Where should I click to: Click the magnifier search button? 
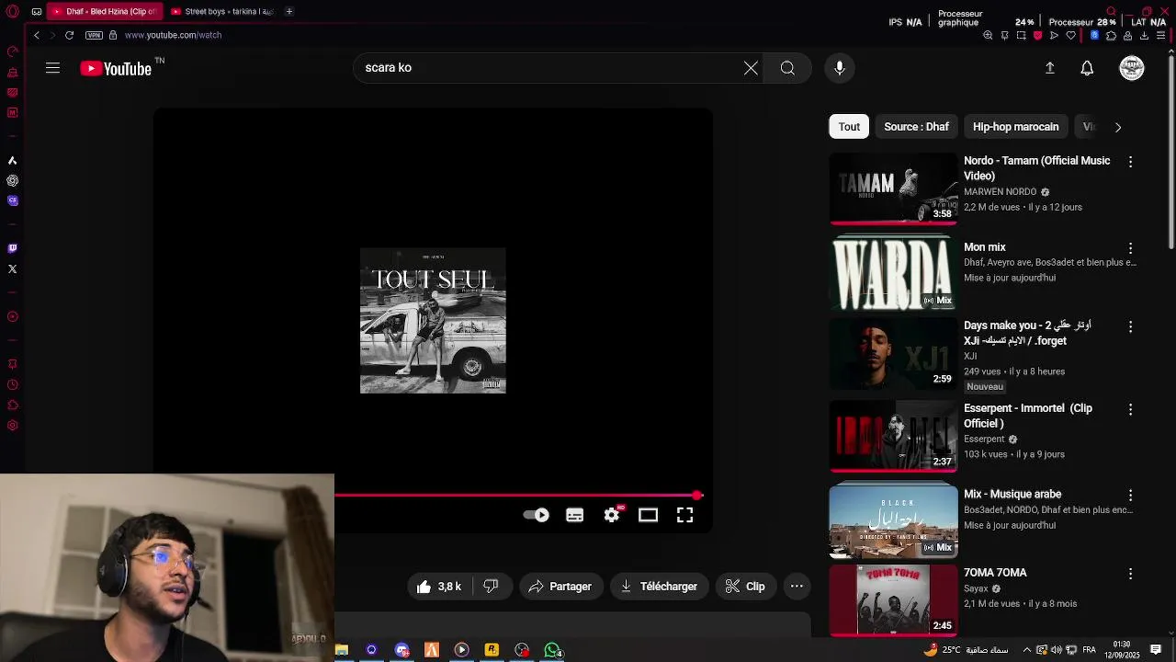tap(787, 68)
